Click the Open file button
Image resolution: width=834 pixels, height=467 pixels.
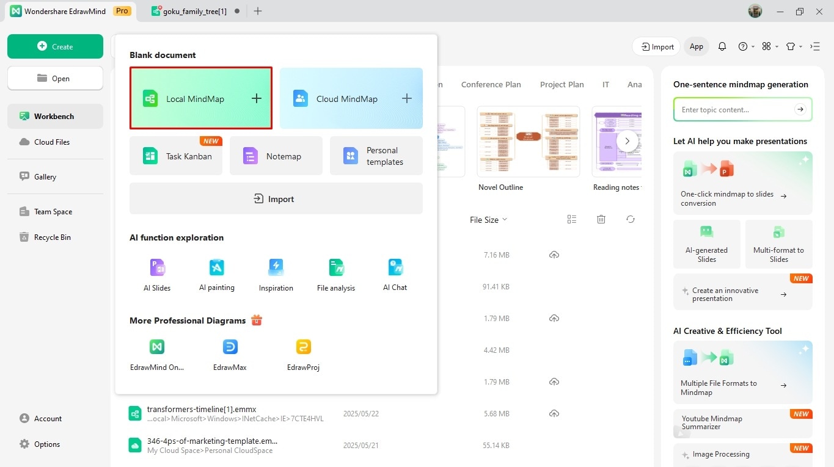click(x=55, y=78)
